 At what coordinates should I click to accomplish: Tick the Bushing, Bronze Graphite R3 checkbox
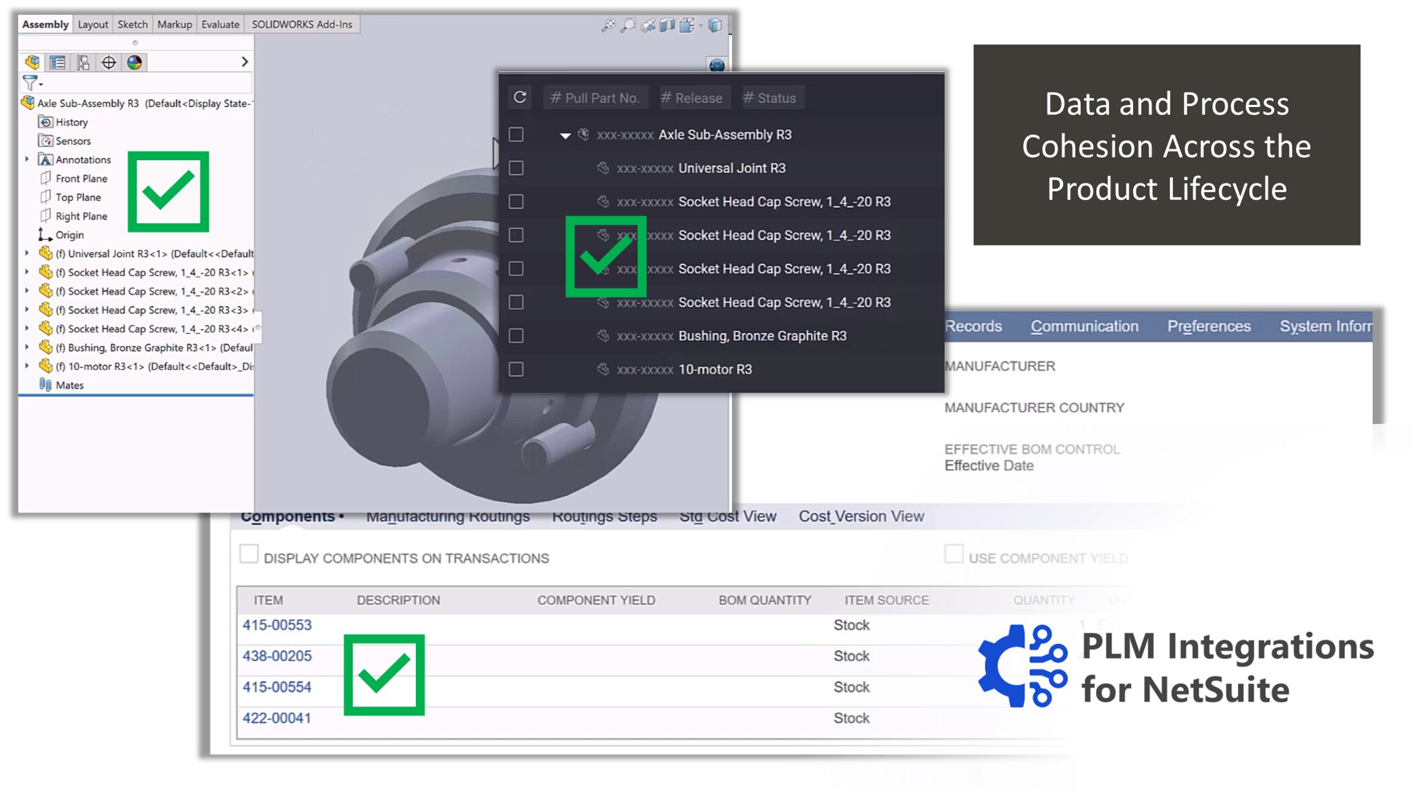tap(516, 336)
